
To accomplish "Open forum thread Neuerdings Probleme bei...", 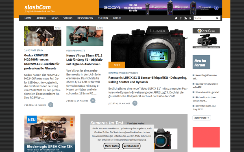I will 205,77.
